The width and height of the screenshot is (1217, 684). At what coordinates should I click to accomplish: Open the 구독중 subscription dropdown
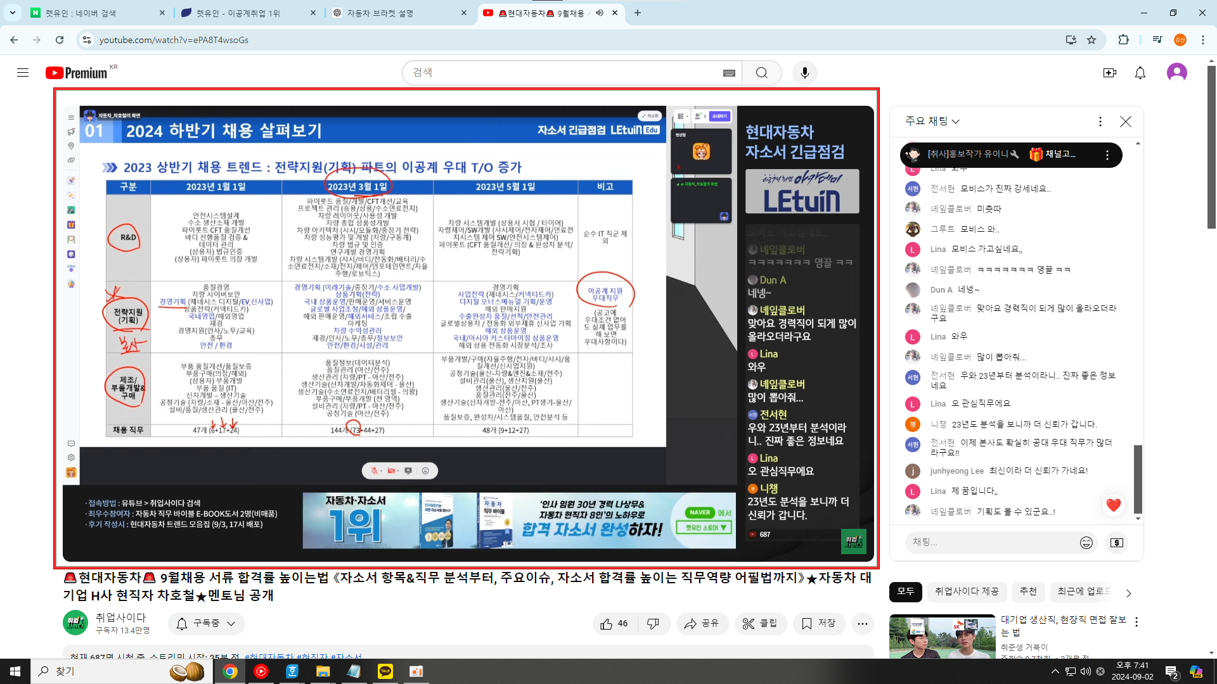click(x=207, y=624)
